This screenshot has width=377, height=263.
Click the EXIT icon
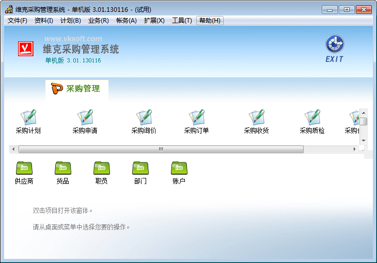click(335, 49)
